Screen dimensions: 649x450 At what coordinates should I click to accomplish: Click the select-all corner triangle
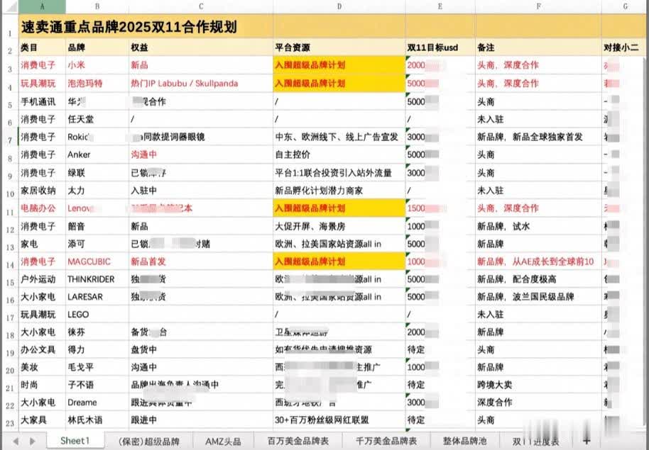[x=11, y=6]
